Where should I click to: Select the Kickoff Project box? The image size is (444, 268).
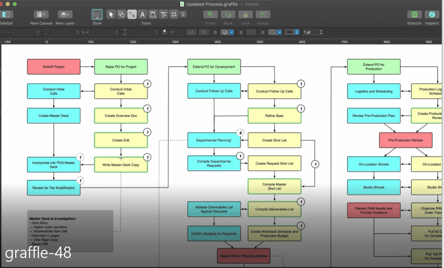pos(54,67)
